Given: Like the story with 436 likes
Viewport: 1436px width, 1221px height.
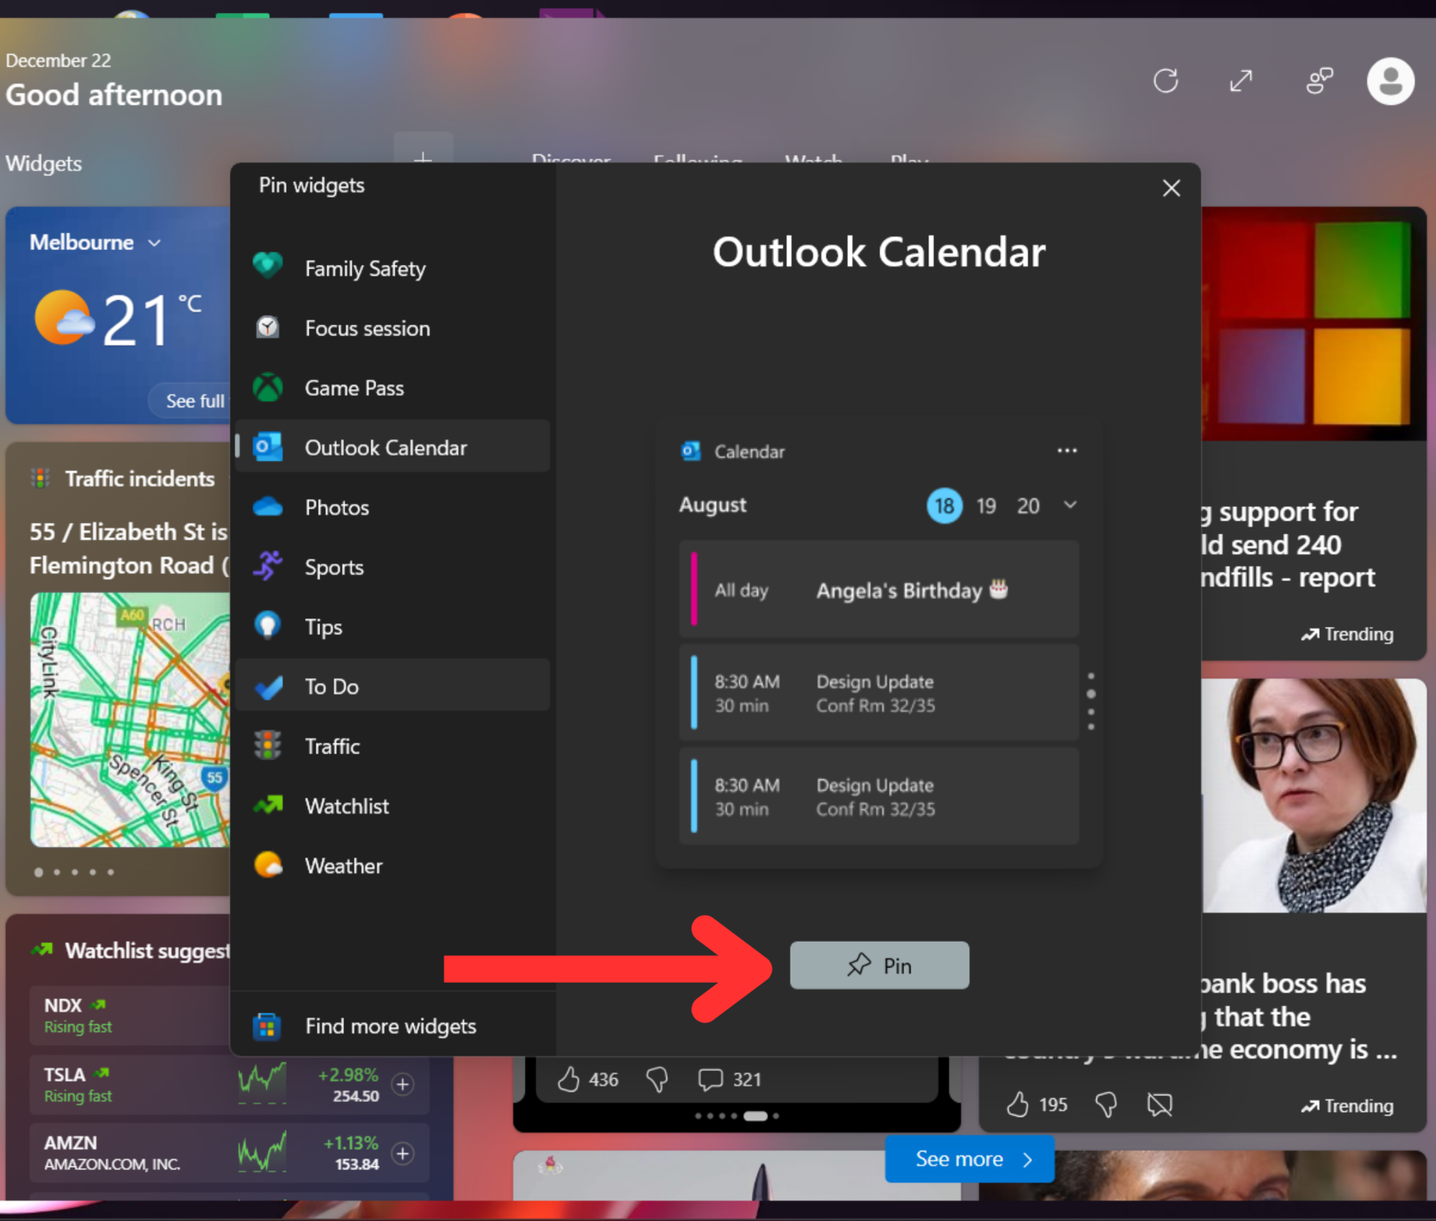Looking at the screenshot, I should [568, 1080].
